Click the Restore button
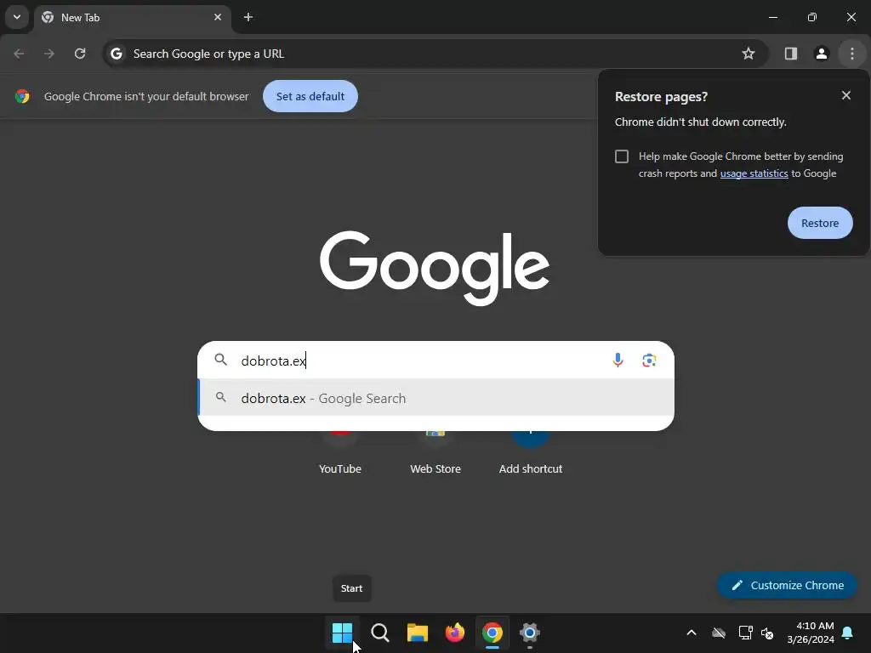 coord(820,223)
